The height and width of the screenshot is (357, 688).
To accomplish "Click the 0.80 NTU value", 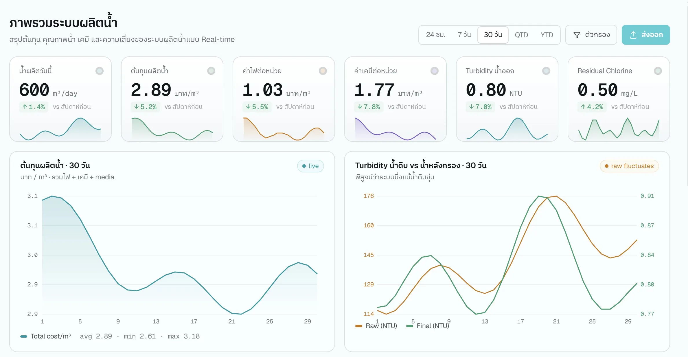I will coord(494,90).
